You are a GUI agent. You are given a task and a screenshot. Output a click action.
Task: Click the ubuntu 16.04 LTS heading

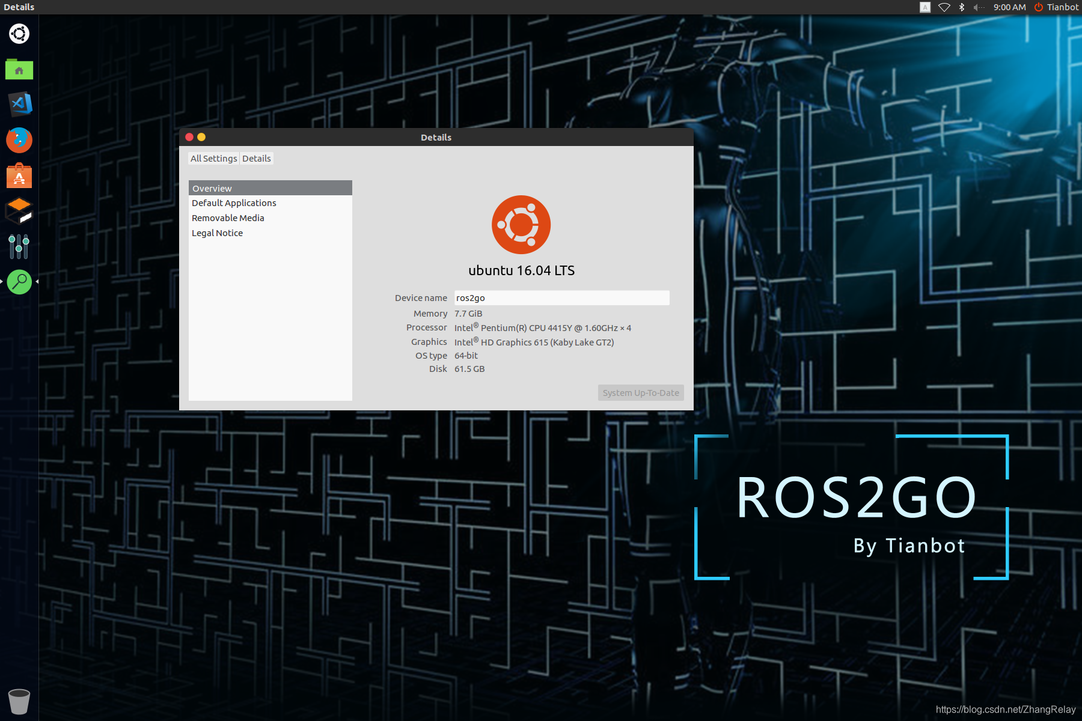[x=522, y=270]
